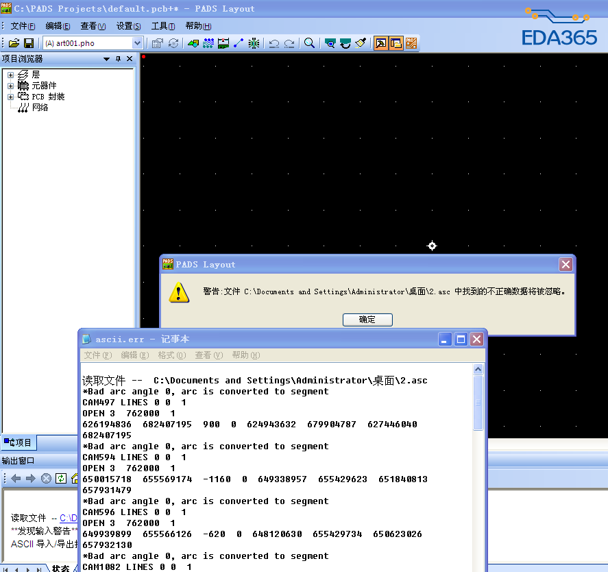Minimize the ascii.err Notepad window
Image resolution: width=608 pixels, height=572 pixels.
pos(445,339)
